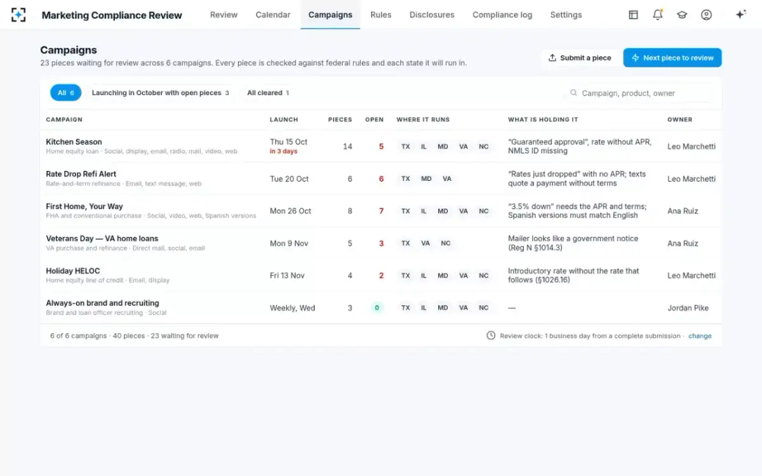
Task: Click the review clock icon
Action: coord(491,336)
